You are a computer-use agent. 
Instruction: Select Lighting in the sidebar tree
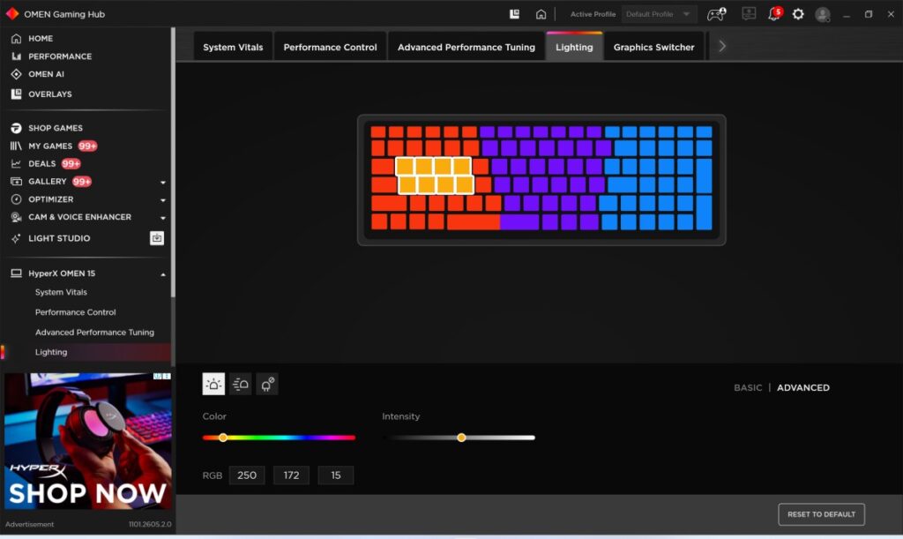point(50,352)
